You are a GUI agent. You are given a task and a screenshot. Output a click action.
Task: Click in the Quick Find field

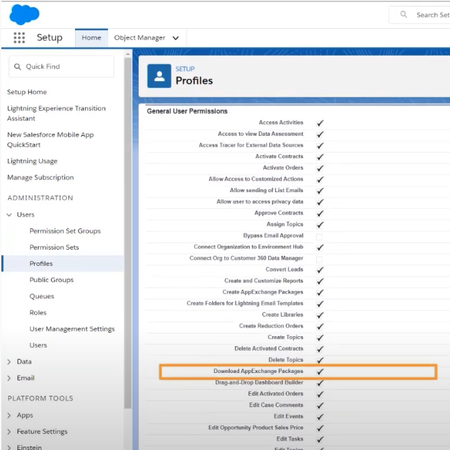pos(62,66)
